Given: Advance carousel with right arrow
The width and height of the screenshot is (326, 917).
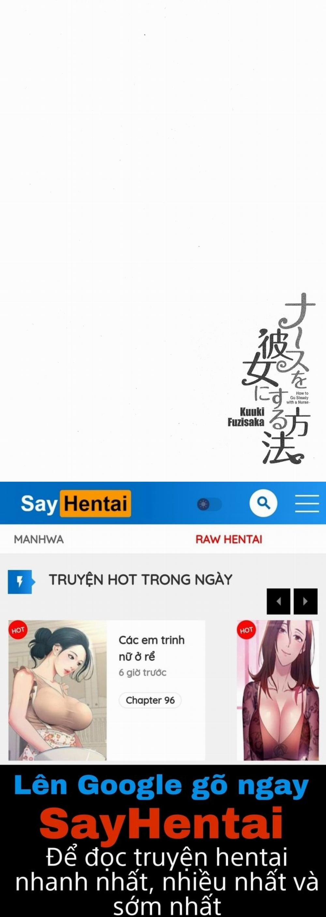Looking at the screenshot, I should (x=305, y=601).
